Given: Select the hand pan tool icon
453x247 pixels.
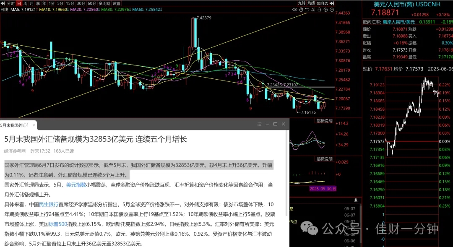Looking at the screenshot, I should pyautogui.click(x=301, y=10).
